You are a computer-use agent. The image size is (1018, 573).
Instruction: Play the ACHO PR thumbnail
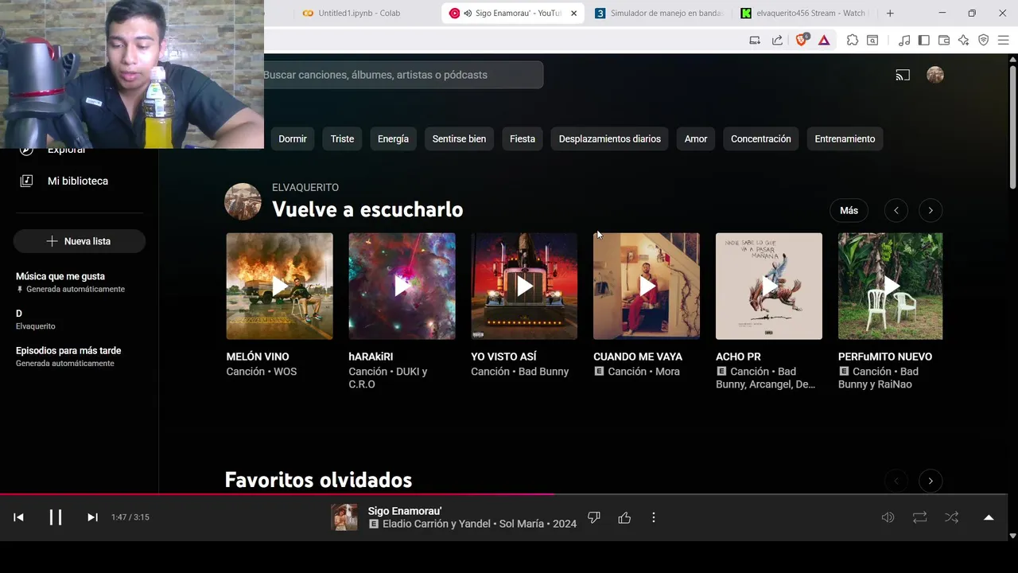pyautogui.click(x=769, y=286)
